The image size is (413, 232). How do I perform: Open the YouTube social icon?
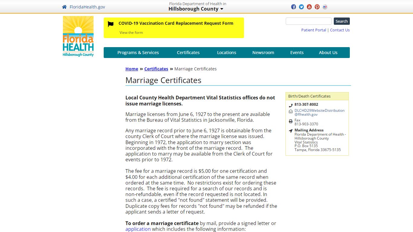309,7
